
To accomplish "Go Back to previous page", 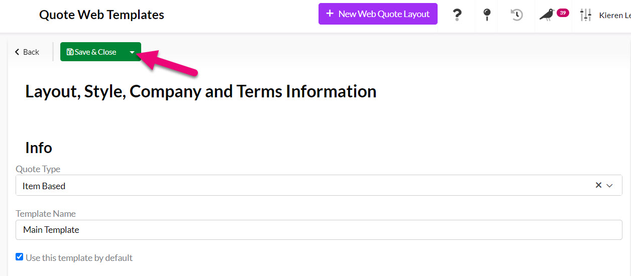I will pyautogui.click(x=27, y=52).
